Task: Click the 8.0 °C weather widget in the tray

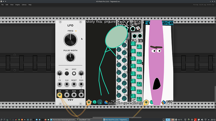Action: (x=179, y=120)
